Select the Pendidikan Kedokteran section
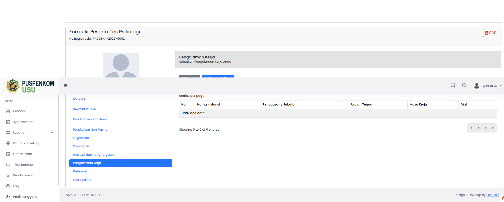Viewport: 504px width, 202px height. coord(90,119)
